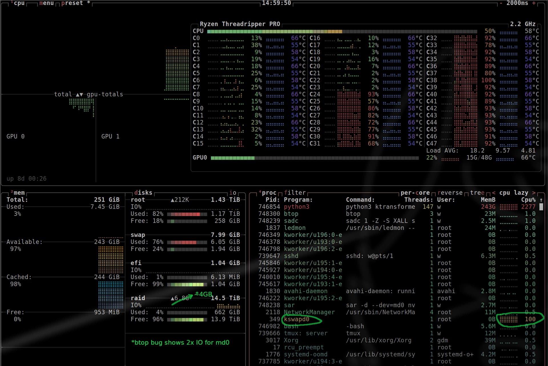Click the minus to decrease update interval
The width and height of the screenshot is (548, 366).
[501, 3]
